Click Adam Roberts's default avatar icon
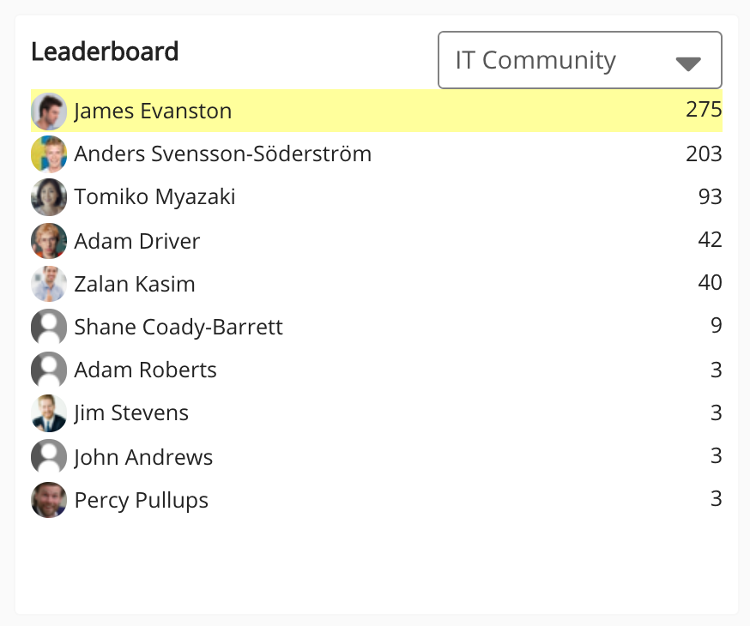Screen dimensions: 750x626 (x=49, y=370)
